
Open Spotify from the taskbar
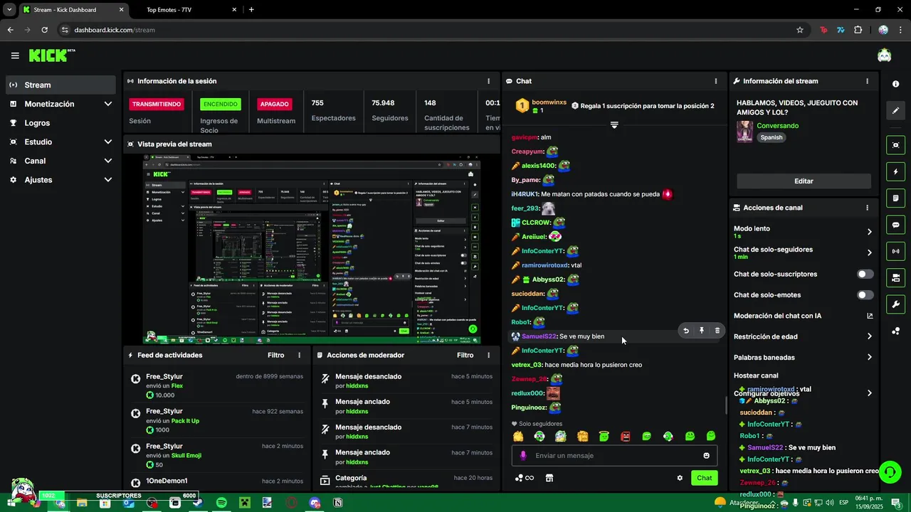point(221,503)
